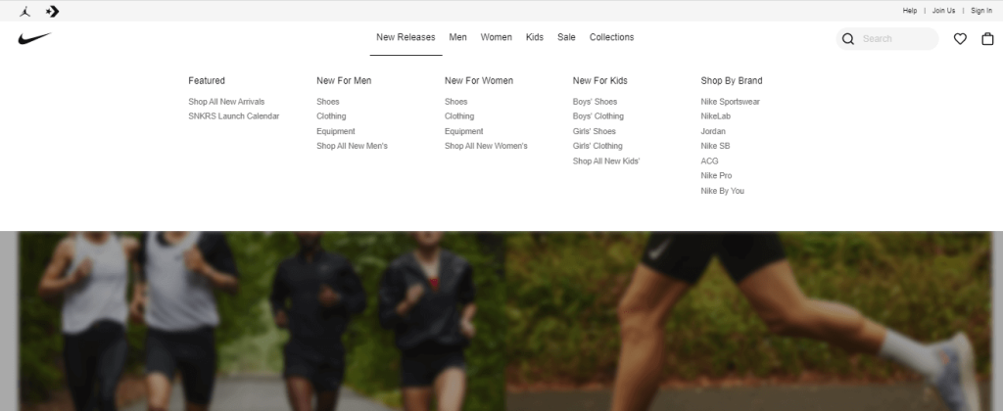Go to the Nike swoosh home logo
Viewport: 1003px width, 411px height.
pos(34,38)
